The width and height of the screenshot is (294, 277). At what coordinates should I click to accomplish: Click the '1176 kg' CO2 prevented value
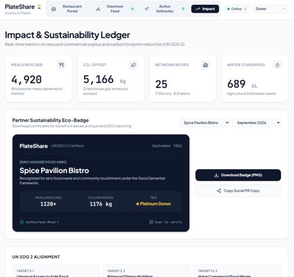(x=101, y=204)
